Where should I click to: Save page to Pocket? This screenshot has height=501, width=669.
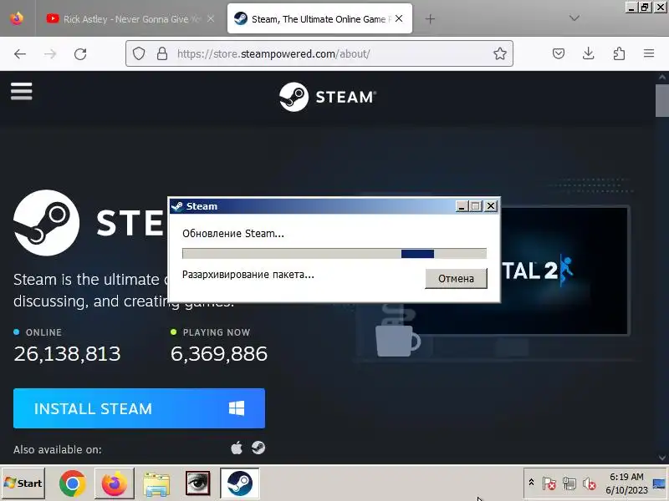tap(559, 53)
